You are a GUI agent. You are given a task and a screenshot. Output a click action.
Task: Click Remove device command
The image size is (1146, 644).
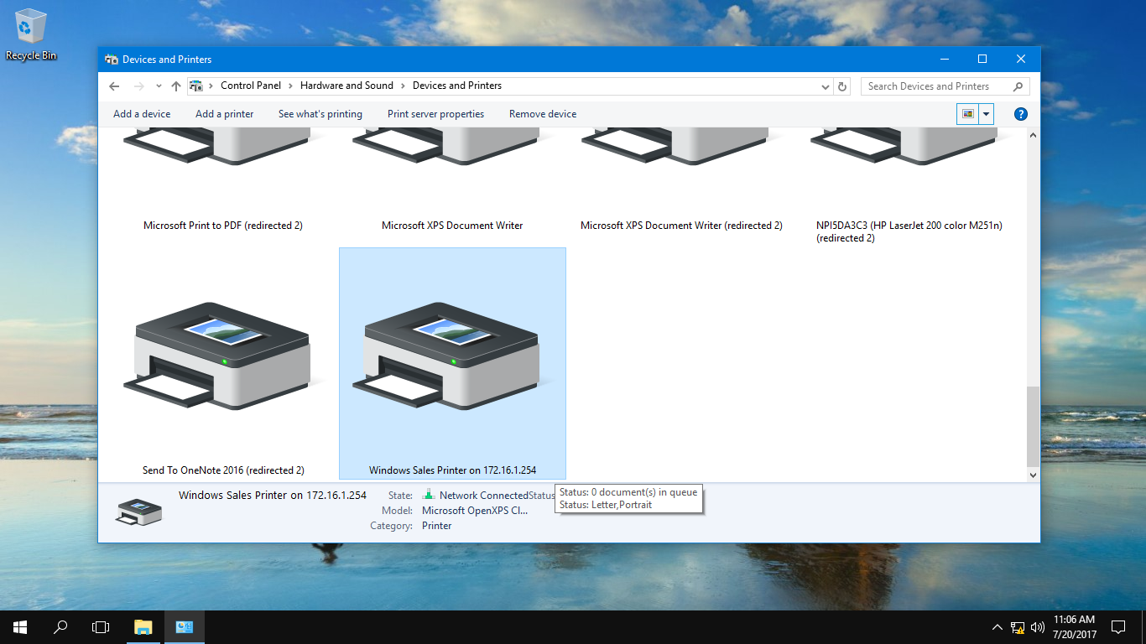tap(543, 114)
